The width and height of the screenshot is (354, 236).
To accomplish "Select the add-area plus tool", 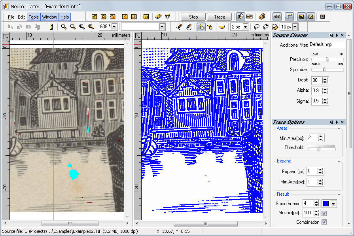I will (x=201, y=27).
